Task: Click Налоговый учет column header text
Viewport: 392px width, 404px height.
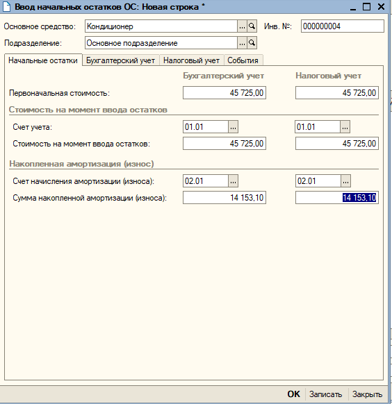Action: [x=328, y=76]
